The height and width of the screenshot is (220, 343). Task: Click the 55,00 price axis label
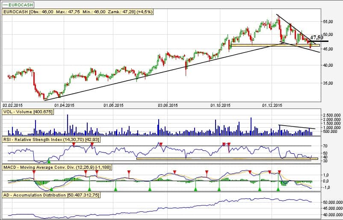328,21
